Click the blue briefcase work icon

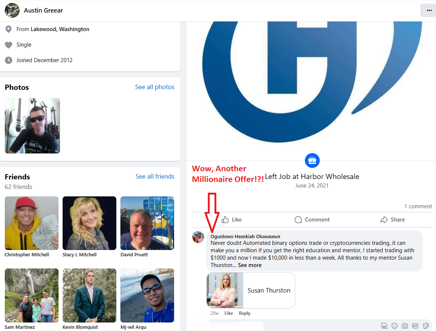(312, 161)
